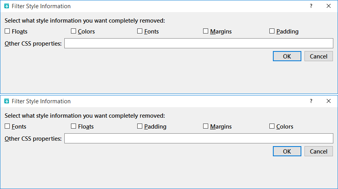This screenshot has width=338, height=189.
Task: Focus Other CSS properties field in upper dialog
Action: (198, 43)
